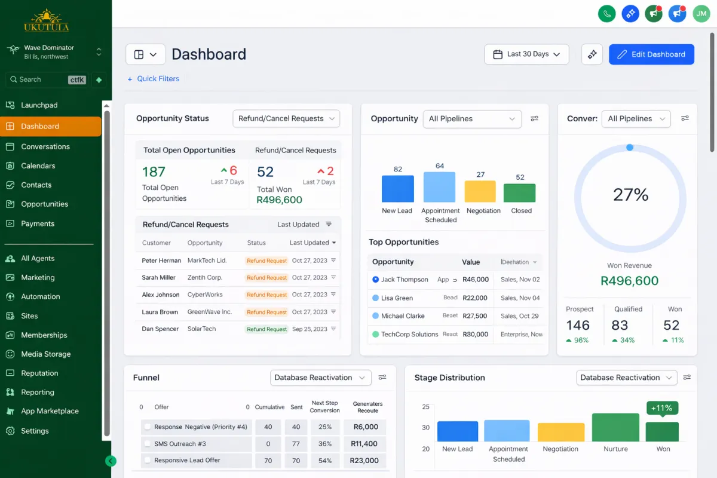
Task: Click the Edit Dashboard button
Action: tap(651, 54)
